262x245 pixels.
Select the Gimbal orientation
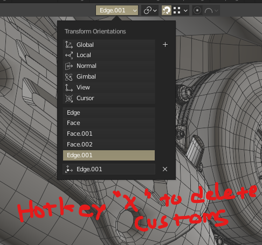pos(109,76)
